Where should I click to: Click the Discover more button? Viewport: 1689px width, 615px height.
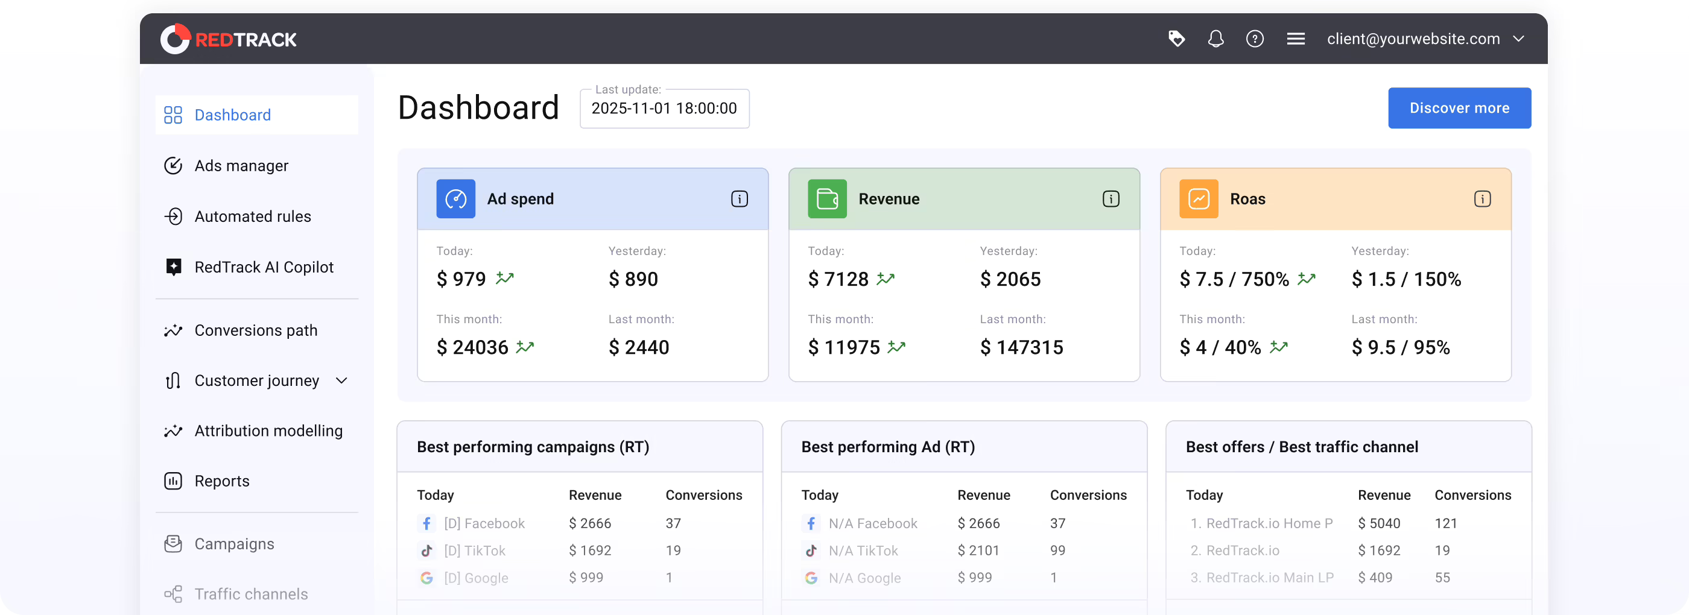tap(1459, 108)
